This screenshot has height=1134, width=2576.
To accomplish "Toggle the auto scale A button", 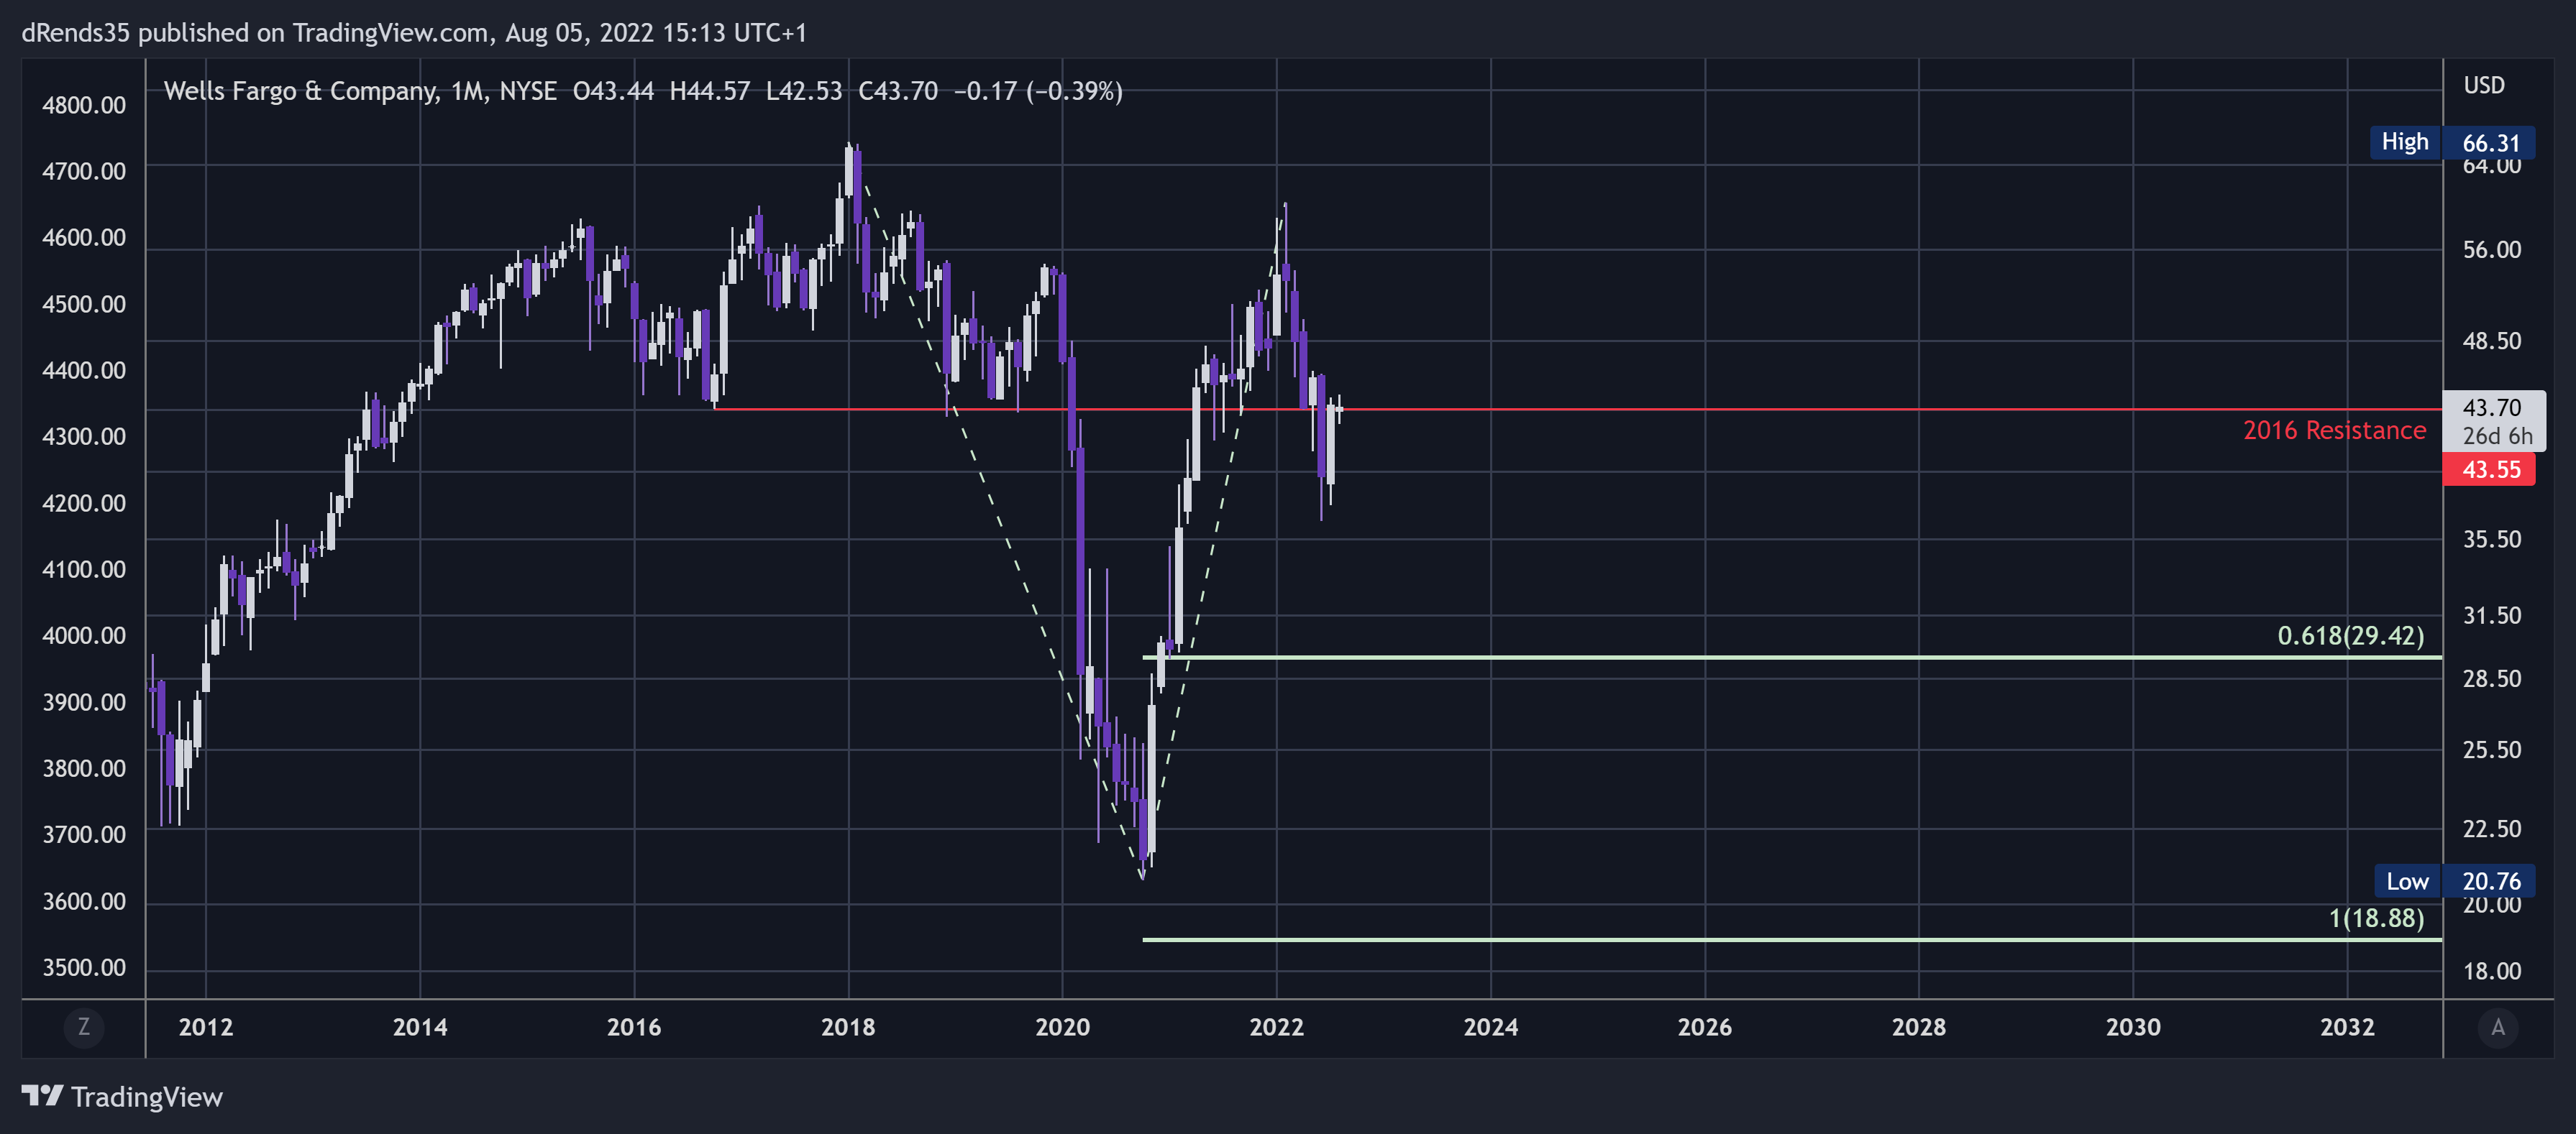I will tap(2498, 1027).
